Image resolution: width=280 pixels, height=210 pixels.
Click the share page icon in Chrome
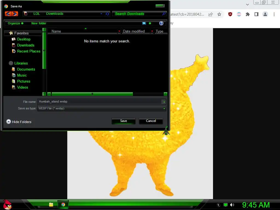211,14
